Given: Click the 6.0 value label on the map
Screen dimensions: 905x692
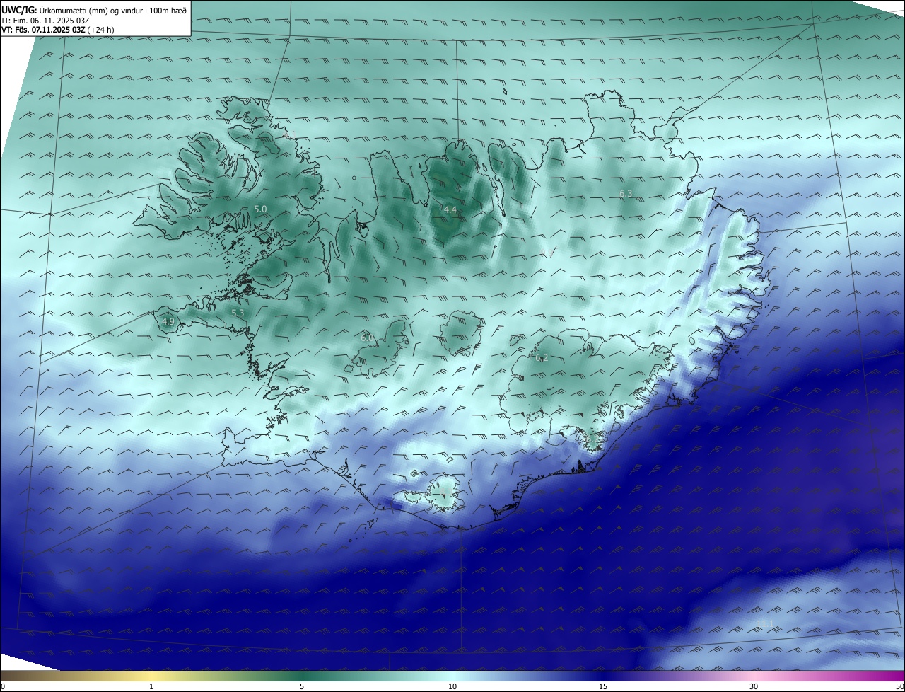Looking at the screenshot, I should click(366, 338).
